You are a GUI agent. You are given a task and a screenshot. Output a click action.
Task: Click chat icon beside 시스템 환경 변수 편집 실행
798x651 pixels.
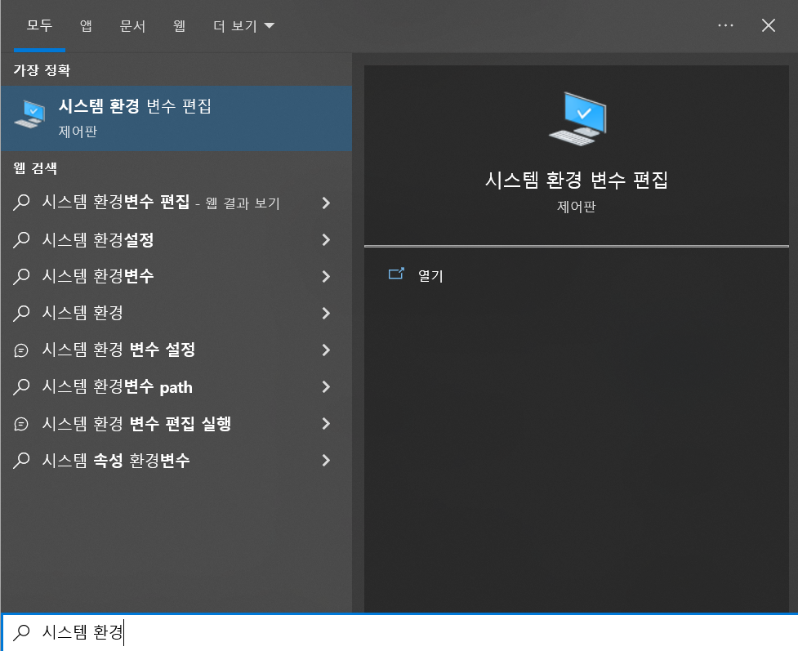pos(21,424)
